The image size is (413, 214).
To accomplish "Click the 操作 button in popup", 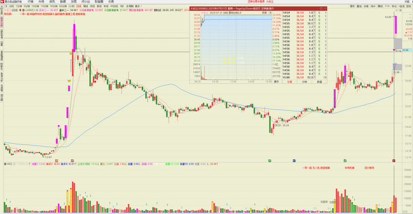I will [277, 82].
